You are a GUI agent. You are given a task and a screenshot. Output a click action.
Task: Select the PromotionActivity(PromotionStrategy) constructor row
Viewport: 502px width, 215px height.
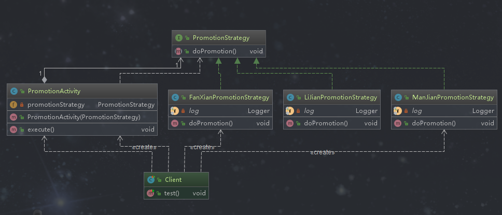pyautogui.click(x=83, y=117)
